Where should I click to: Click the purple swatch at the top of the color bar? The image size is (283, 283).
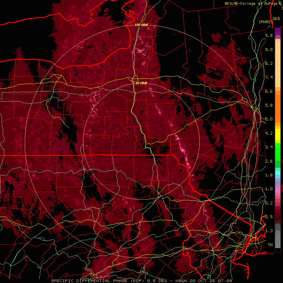coord(278,31)
